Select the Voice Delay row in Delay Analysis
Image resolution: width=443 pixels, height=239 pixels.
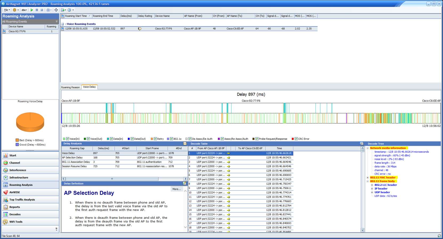pos(124,153)
